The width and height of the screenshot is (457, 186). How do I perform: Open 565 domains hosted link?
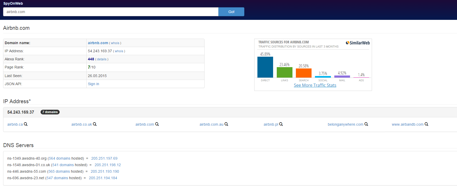(59, 171)
